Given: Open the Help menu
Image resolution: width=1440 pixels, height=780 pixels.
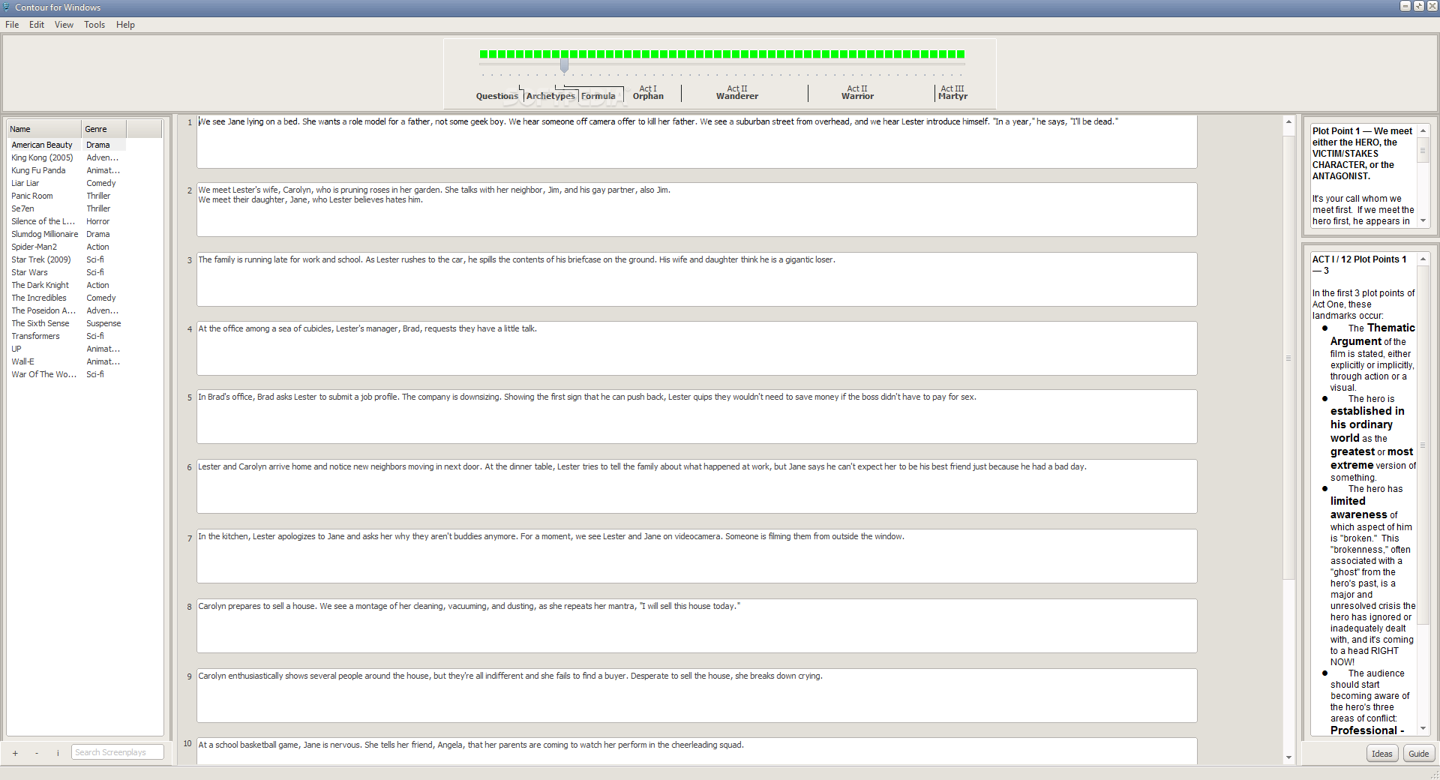Looking at the screenshot, I should point(125,25).
